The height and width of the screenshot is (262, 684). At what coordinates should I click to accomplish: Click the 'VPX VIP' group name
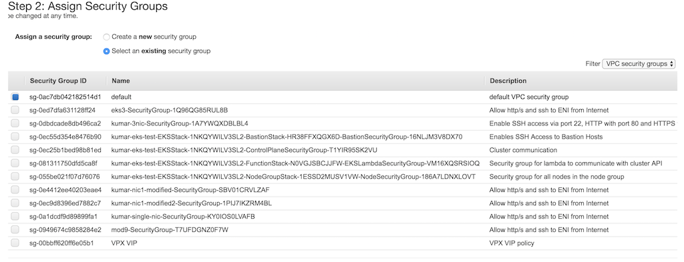124,243
